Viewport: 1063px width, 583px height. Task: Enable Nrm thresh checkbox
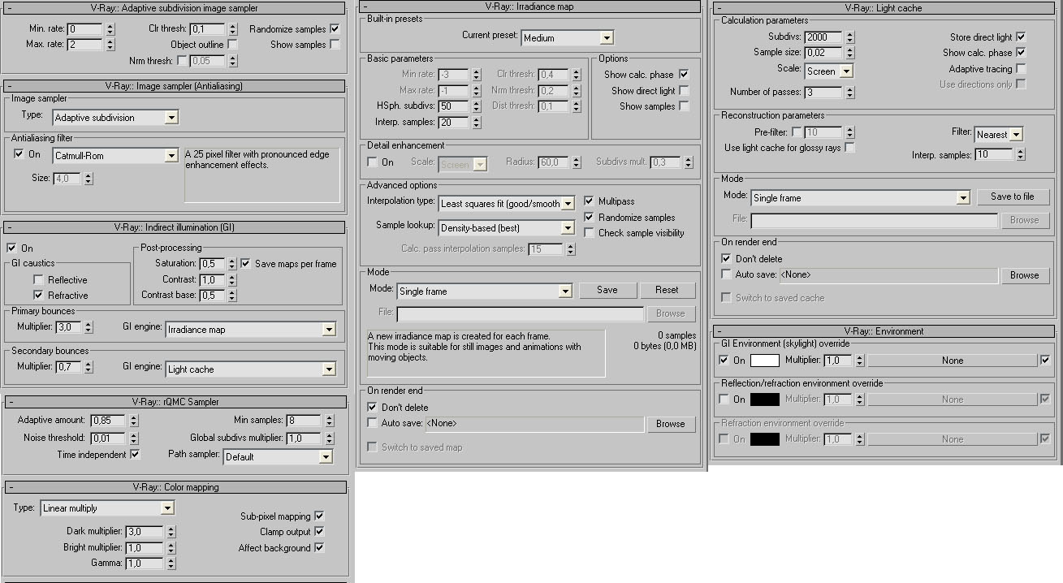(x=182, y=61)
